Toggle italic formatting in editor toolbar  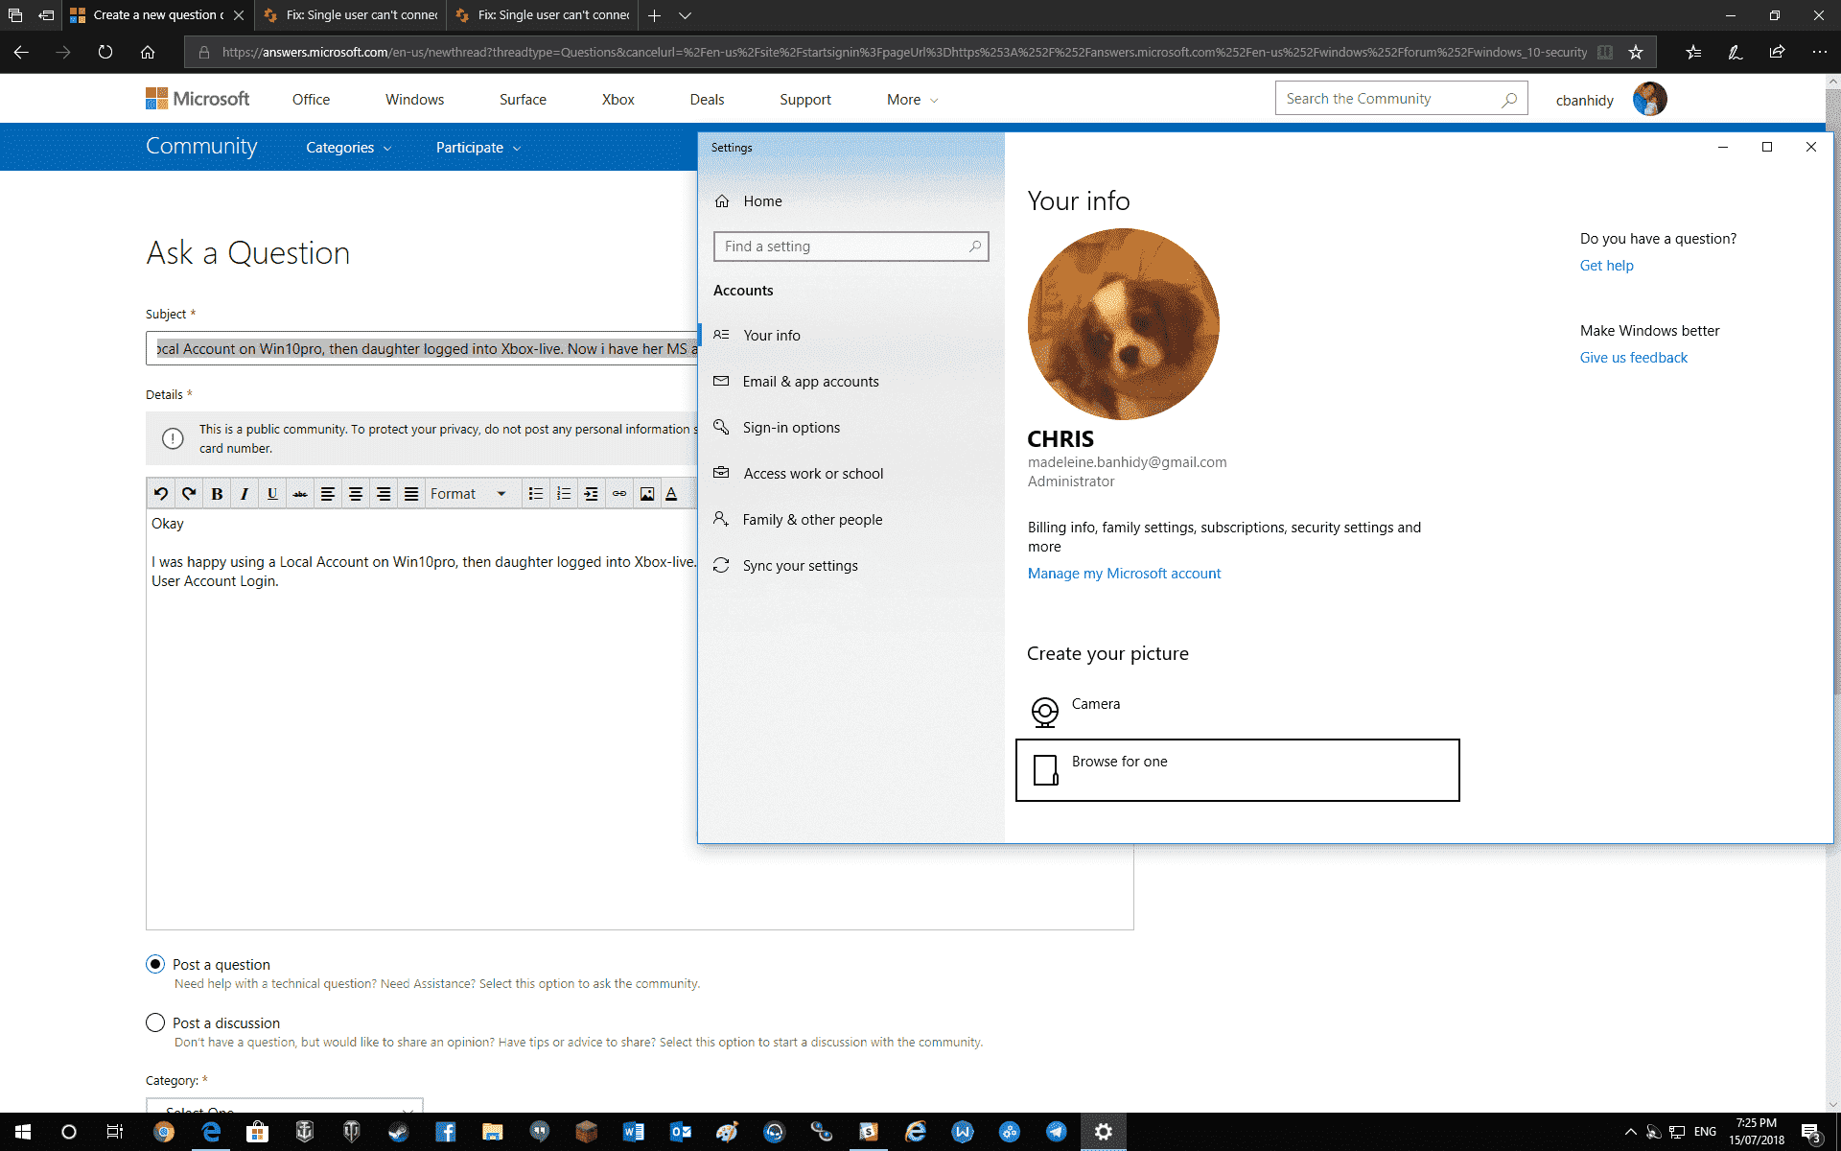pyautogui.click(x=245, y=494)
